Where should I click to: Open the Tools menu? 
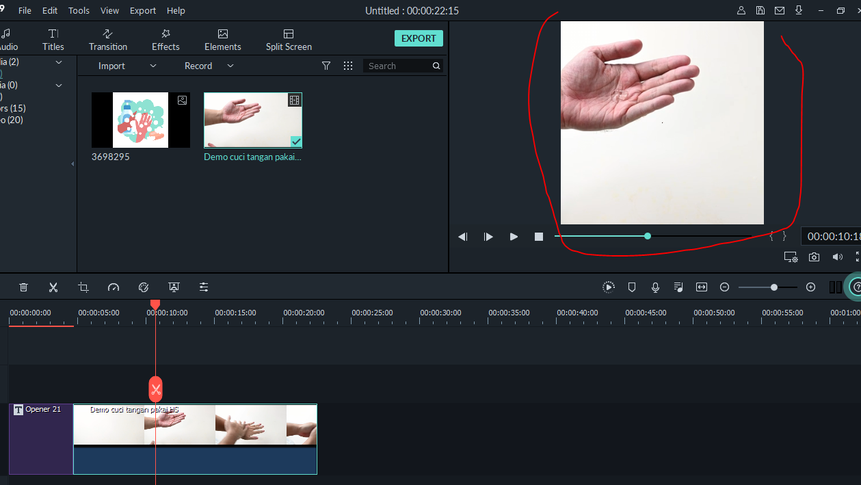coord(79,10)
